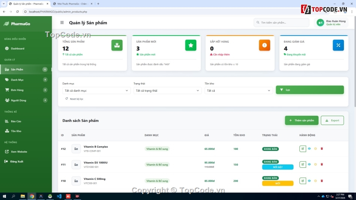Click Vitamin B Complex product thumbnail
Screen dimensions: 356x200
click(x=76, y=149)
